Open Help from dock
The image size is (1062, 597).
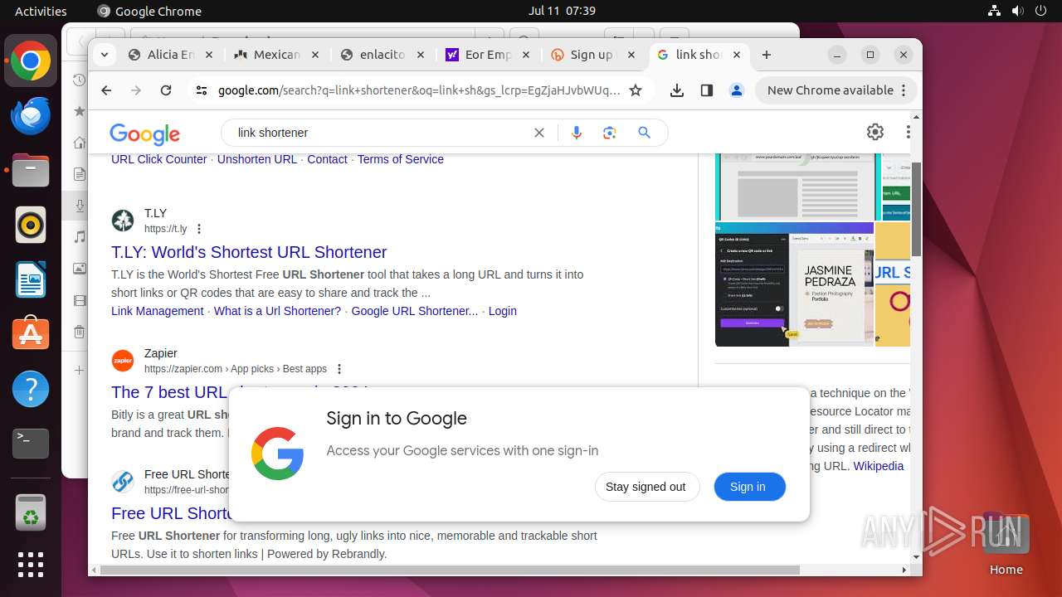pos(31,389)
